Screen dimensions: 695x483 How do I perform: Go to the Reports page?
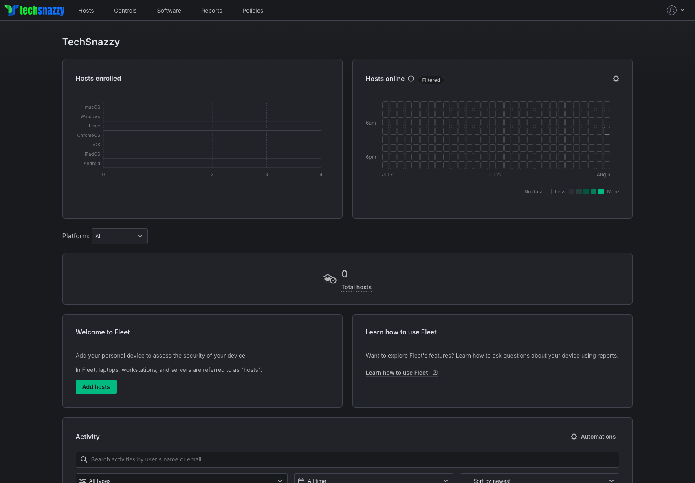tap(212, 11)
